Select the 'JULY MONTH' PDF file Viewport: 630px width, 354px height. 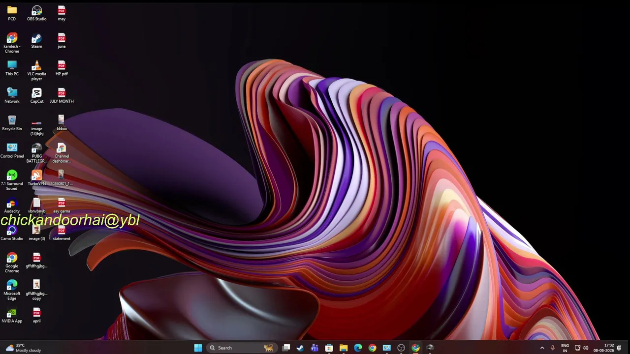tap(62, 96)
